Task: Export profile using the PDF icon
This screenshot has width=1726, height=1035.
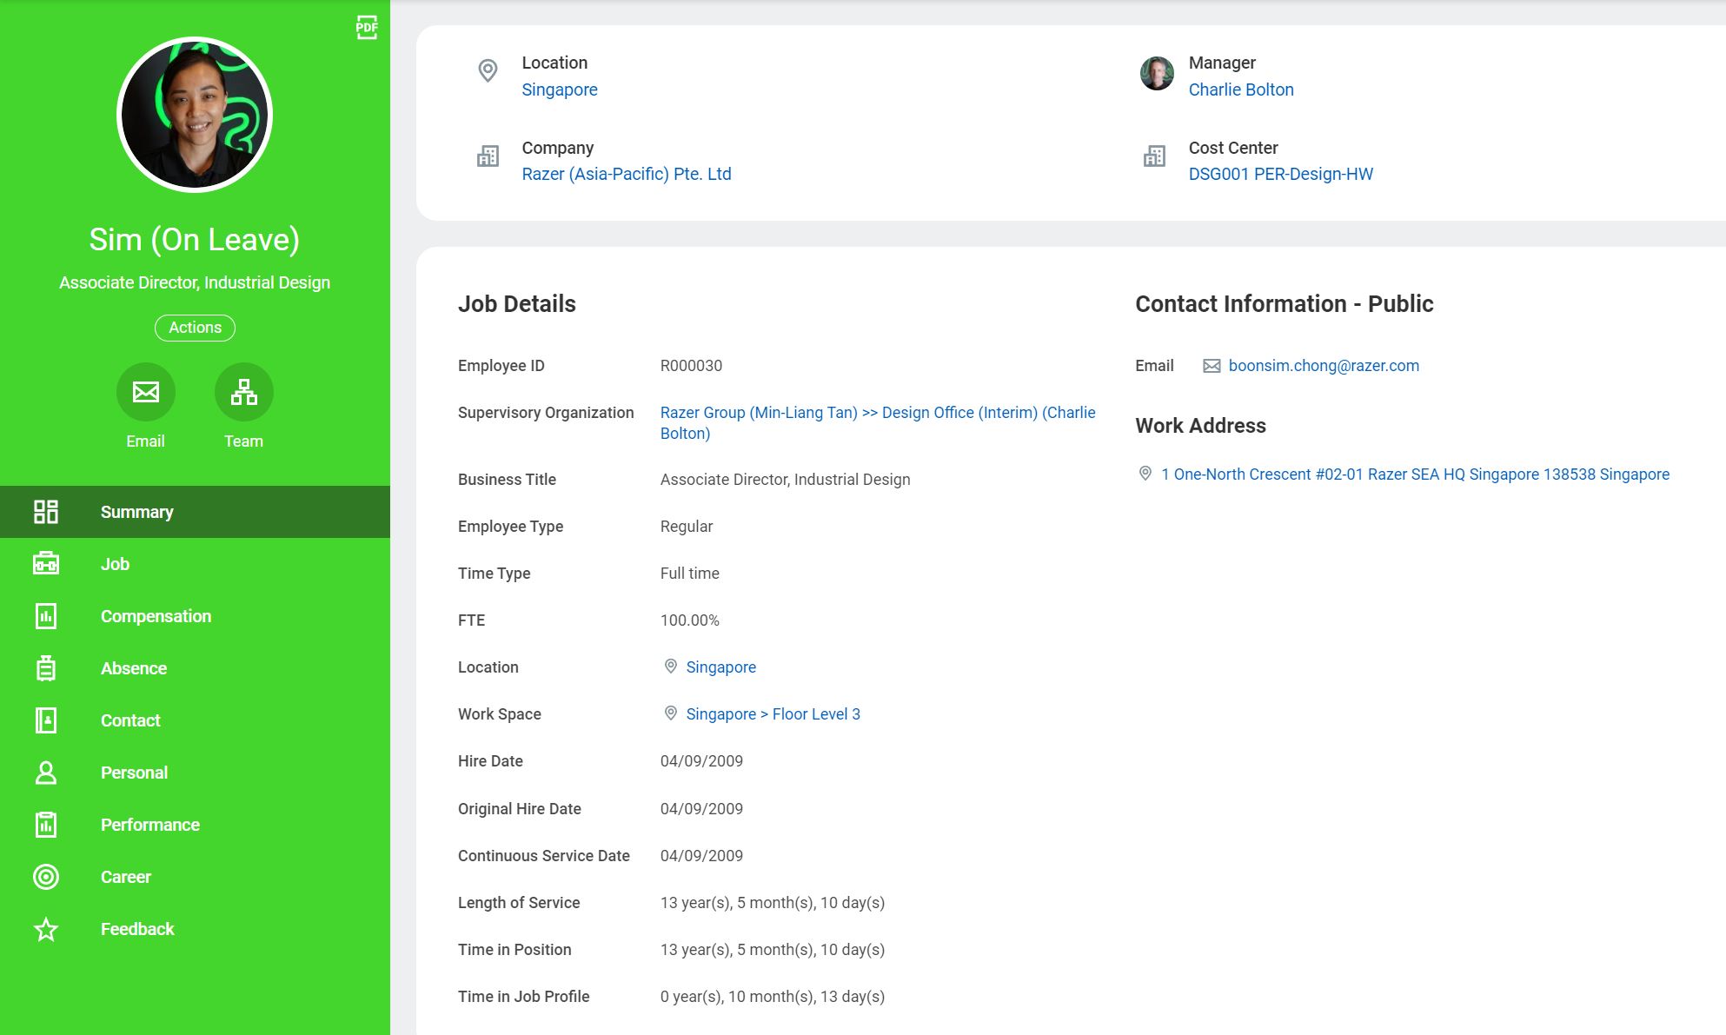Action: (x=367, y=28)
